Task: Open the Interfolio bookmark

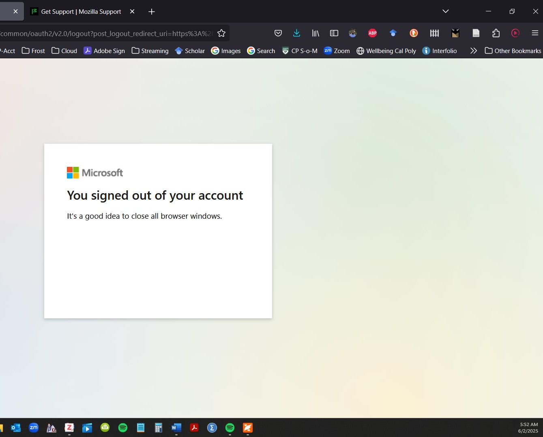Action: 440,51
